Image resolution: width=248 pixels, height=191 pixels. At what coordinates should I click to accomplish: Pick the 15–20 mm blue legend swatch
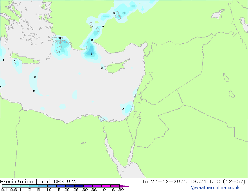point(61,186)
